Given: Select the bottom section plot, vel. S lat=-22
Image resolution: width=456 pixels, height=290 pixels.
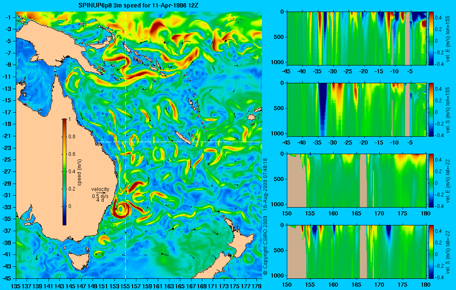Looking at the screenshot, I should point(357,251).
